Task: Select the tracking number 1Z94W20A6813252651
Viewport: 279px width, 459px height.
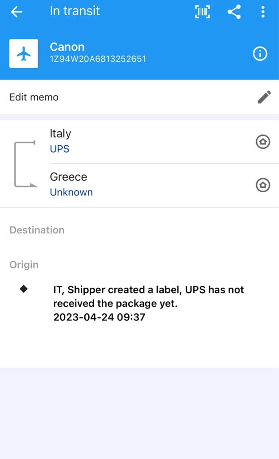Action: click(98, 59)
